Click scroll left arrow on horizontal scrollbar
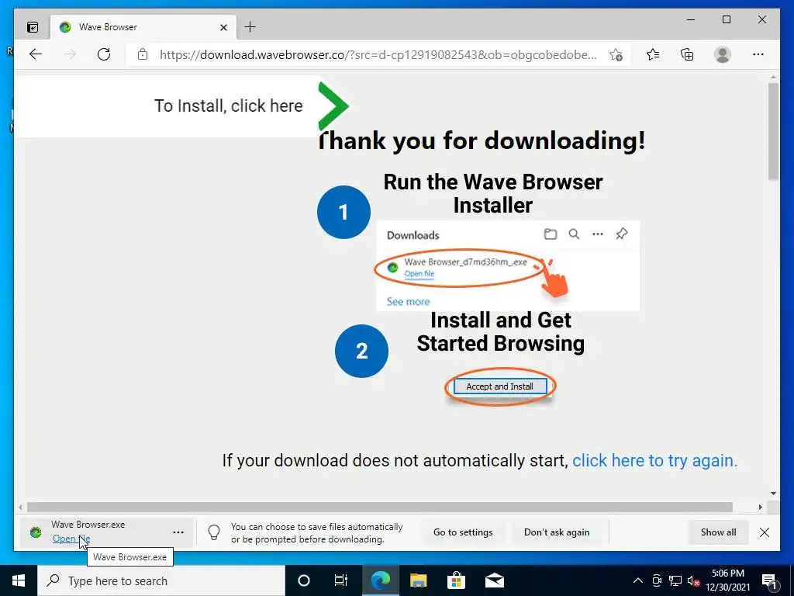Viewport: 794px width, 596px height. coord(20,507)
